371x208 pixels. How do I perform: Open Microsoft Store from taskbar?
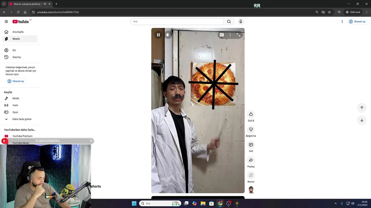coord(212,203)
